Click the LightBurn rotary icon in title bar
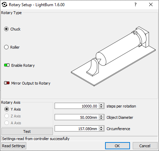The image size is (159, 151). (4, 5)
